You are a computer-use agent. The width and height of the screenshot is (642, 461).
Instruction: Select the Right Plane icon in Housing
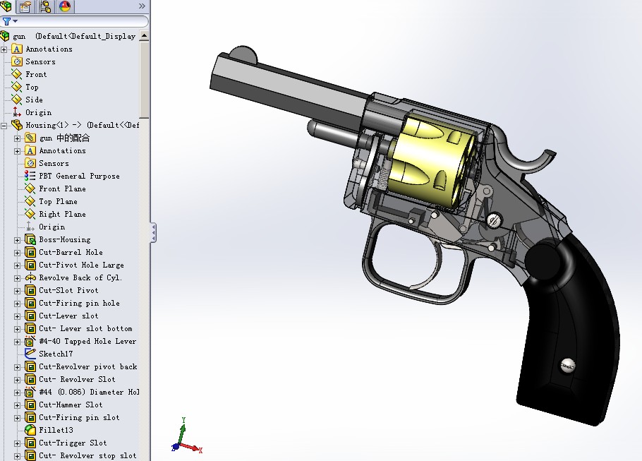pos(30,214)
